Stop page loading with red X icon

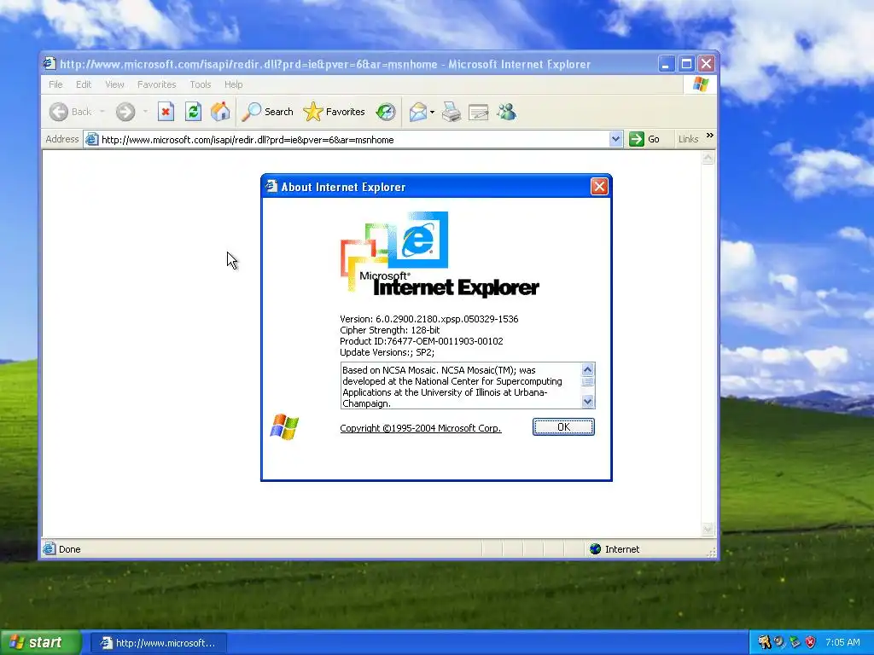[x=166, y=112]
